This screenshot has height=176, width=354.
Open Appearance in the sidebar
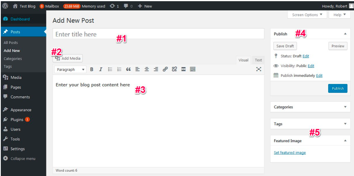[23, 110]
